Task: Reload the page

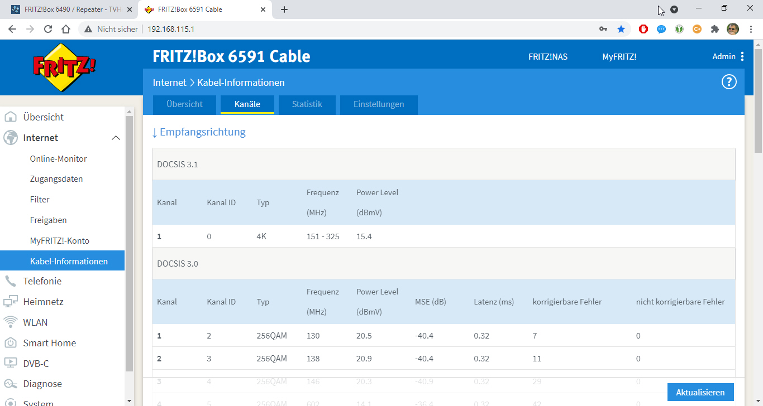Action: pyautogui.click(x=48, y=29)
